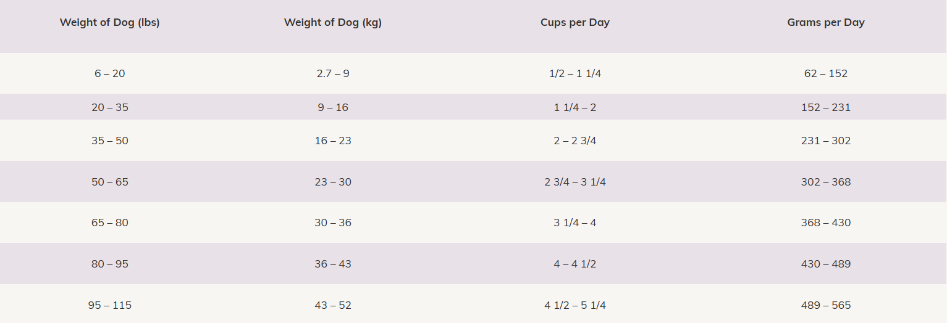Click the 489 – 565 grams cell
Viewport: 947px width, 323px height.
[825, 305]
